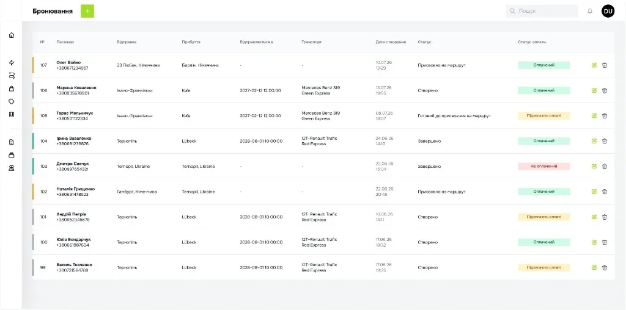This screenshot has width=626, height=310.
Task: Click the green add booking plus button
Action: [x=87, y=11]
